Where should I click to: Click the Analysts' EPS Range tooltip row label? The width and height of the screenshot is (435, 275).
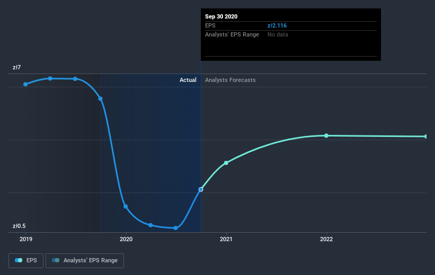coord(232,34)
